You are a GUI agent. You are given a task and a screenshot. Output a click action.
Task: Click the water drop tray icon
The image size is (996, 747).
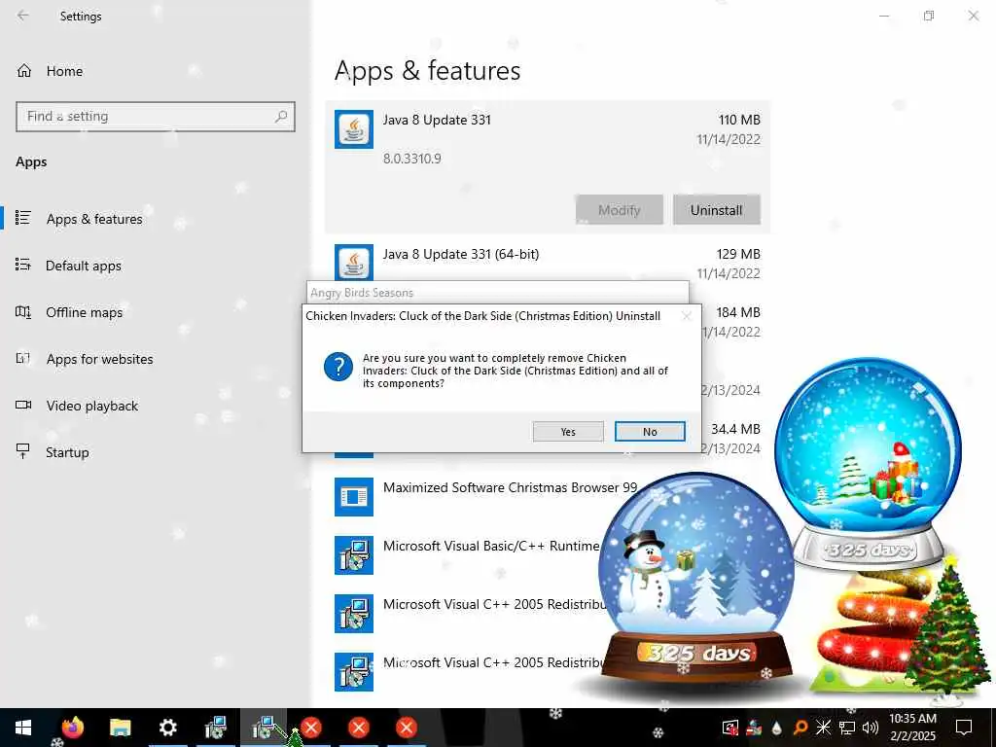point(777,728)
